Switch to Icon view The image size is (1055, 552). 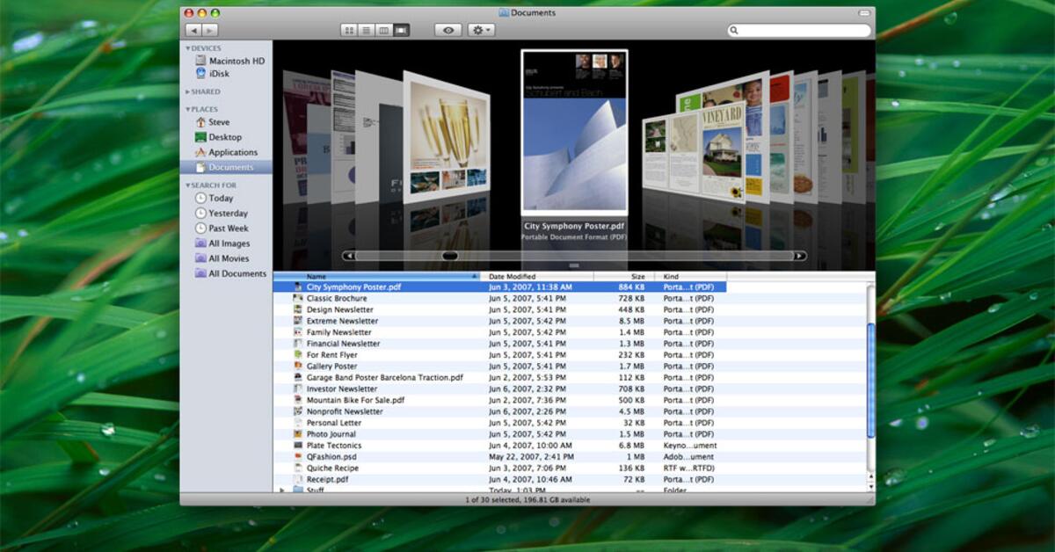point(349,30)
